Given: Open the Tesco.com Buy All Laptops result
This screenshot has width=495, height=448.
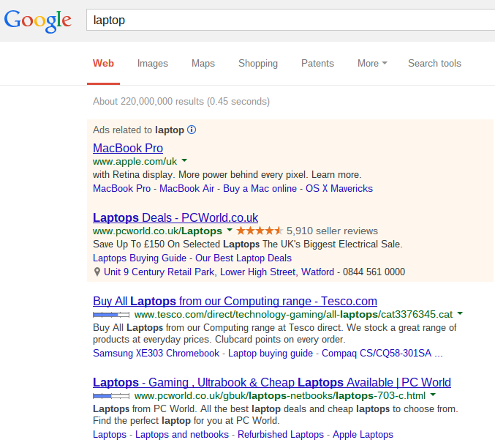Looking at the screenshot, I should point(235,301).
